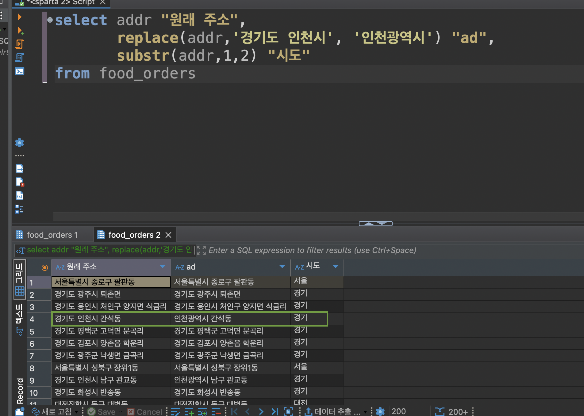Click the 데이터 추출 export data button
This screenshot has height=416, width=584.
332,411
